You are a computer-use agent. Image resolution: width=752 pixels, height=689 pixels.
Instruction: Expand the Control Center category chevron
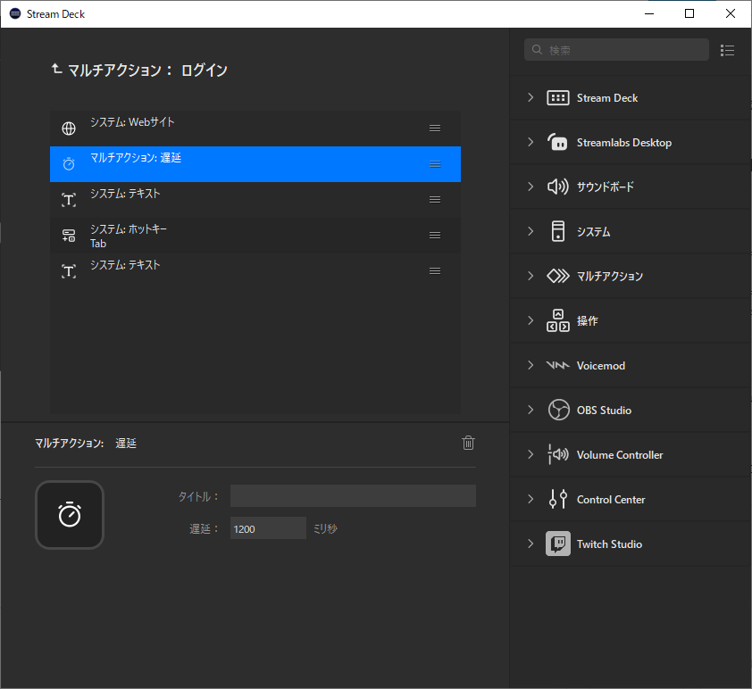[x=531, y=499]
